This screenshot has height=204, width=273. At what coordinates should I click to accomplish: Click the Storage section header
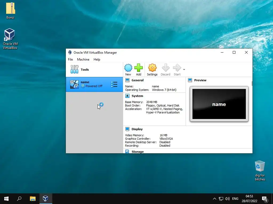(x=138, y=152)
